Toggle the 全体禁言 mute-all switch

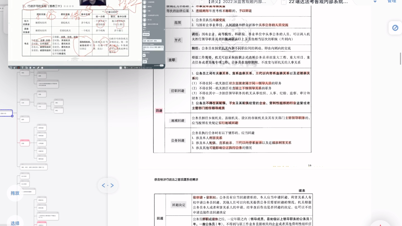(x=161, y=65)
